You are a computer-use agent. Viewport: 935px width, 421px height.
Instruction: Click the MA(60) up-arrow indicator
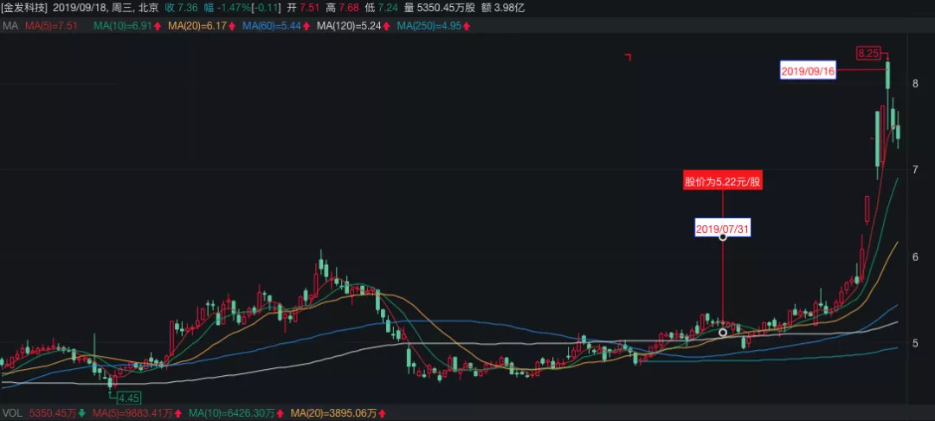pyautogui.click(x=306, y=26)
